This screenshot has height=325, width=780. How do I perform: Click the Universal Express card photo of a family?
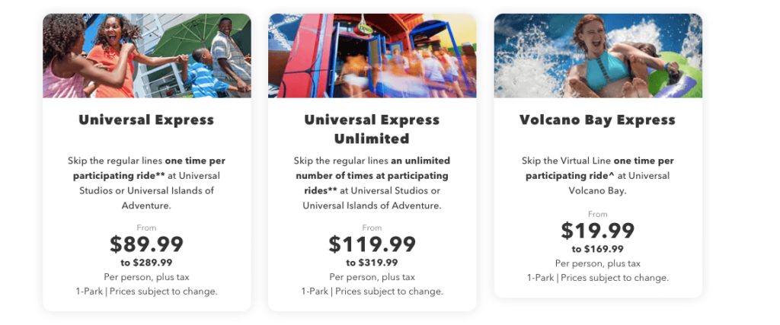click(146, 56)
